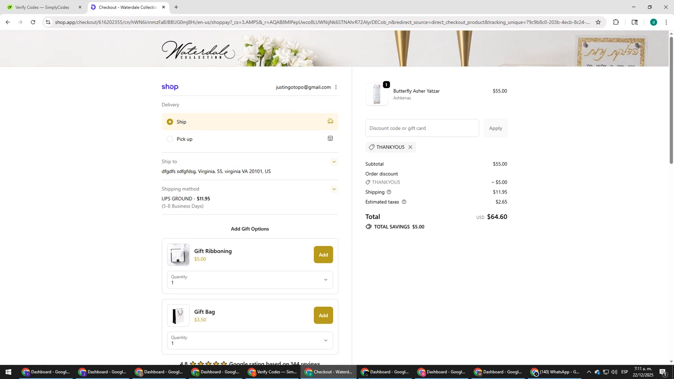Click the Add Gift Options heading
Image resolution: width=674 pixels, height=379 pixels.
[250, 229]
